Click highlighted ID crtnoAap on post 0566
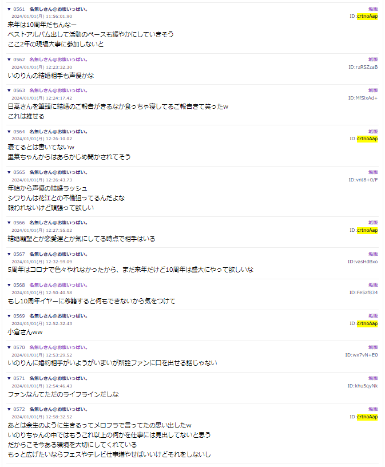Viewport: 385px width, 467px height. click(367, 230)
